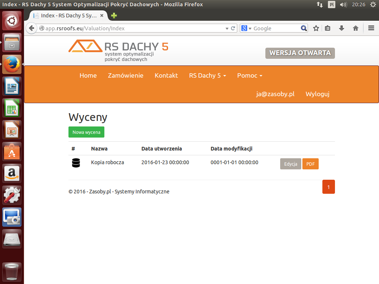Screen dimensions: 379x284
Task: Reload the page with the refresh icon
Action: pyautogui.click(x=233, y=28)
